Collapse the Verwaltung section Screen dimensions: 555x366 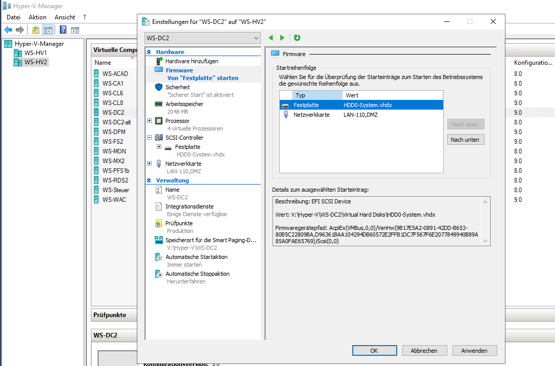click(x=149, y=180)
